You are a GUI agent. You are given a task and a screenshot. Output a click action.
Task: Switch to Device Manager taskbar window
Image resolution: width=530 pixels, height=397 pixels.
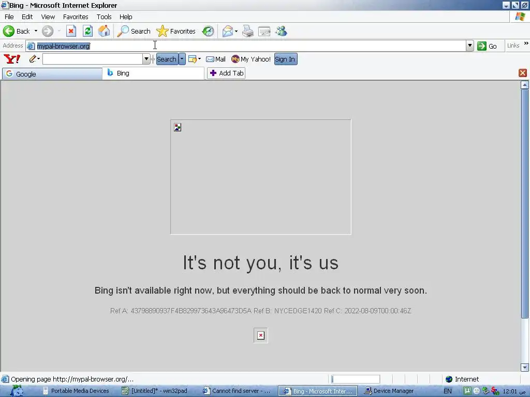point(389,391)
